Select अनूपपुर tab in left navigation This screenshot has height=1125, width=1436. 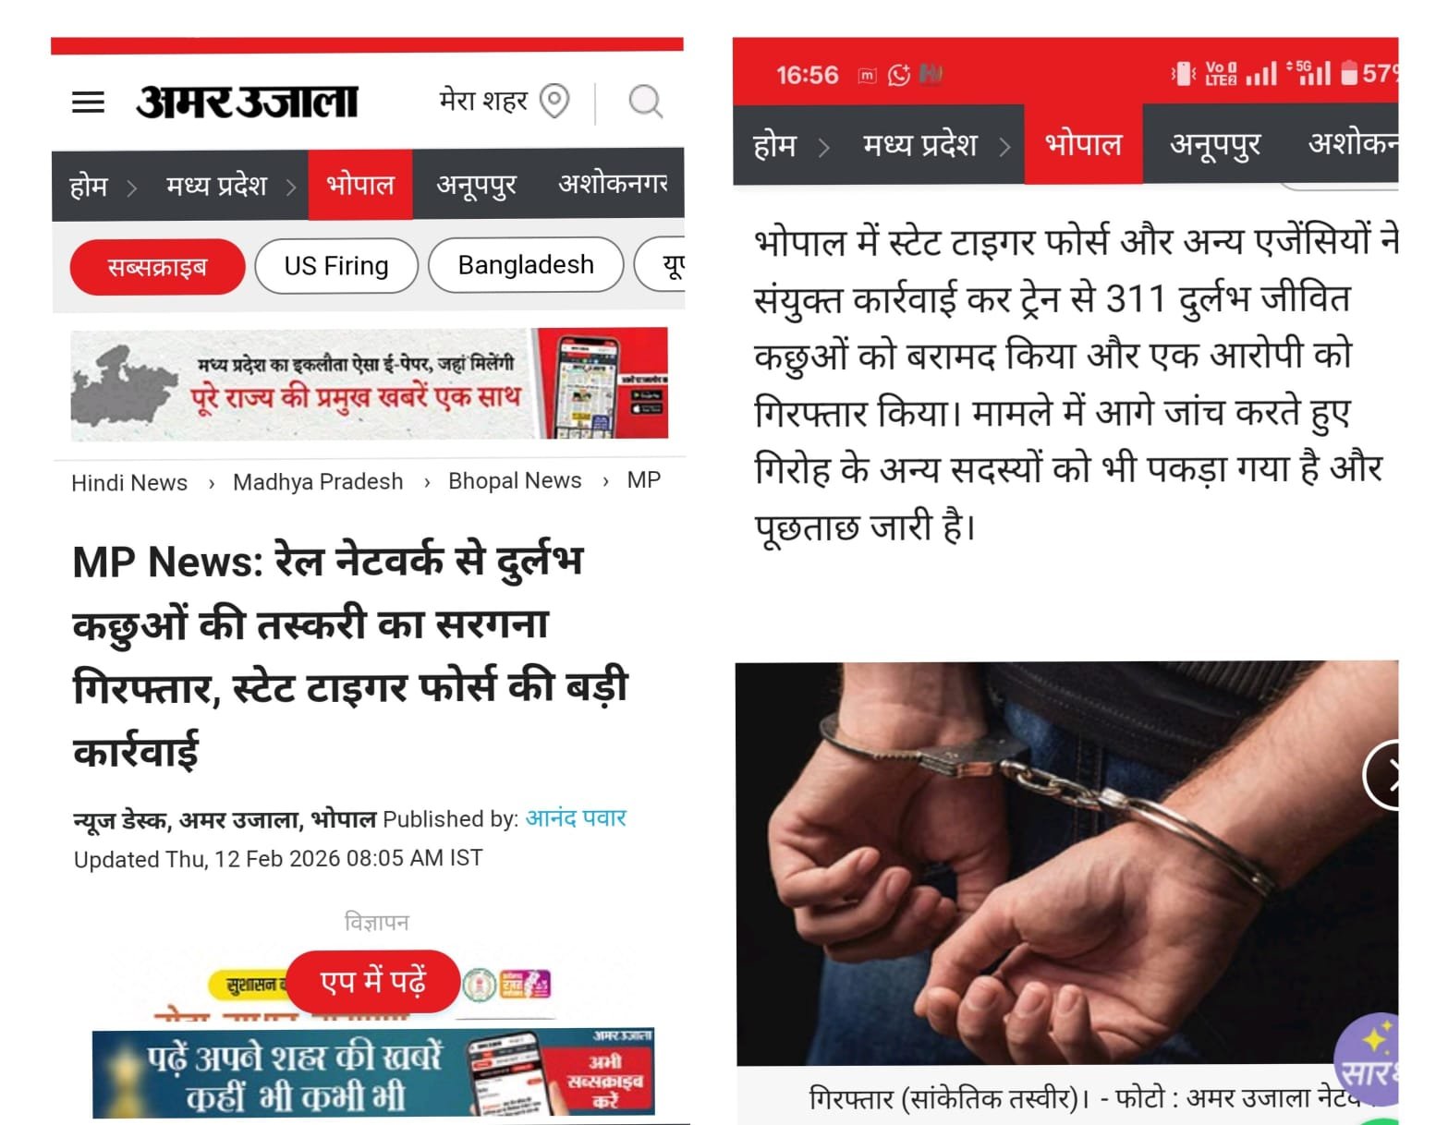pos(476,185)
